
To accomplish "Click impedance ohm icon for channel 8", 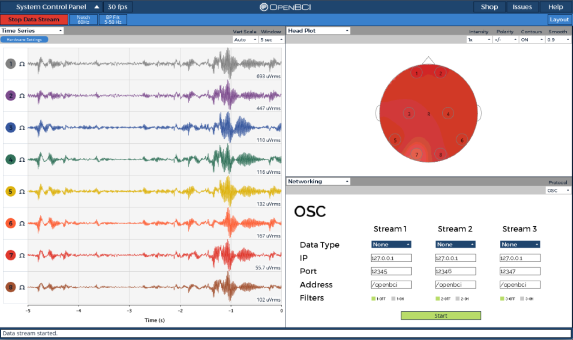I will pos(22,287).
